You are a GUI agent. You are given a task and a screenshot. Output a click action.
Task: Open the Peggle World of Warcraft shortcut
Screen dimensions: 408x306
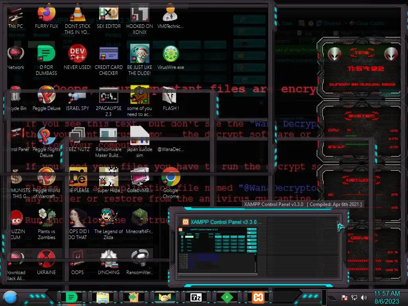point(47,183)
